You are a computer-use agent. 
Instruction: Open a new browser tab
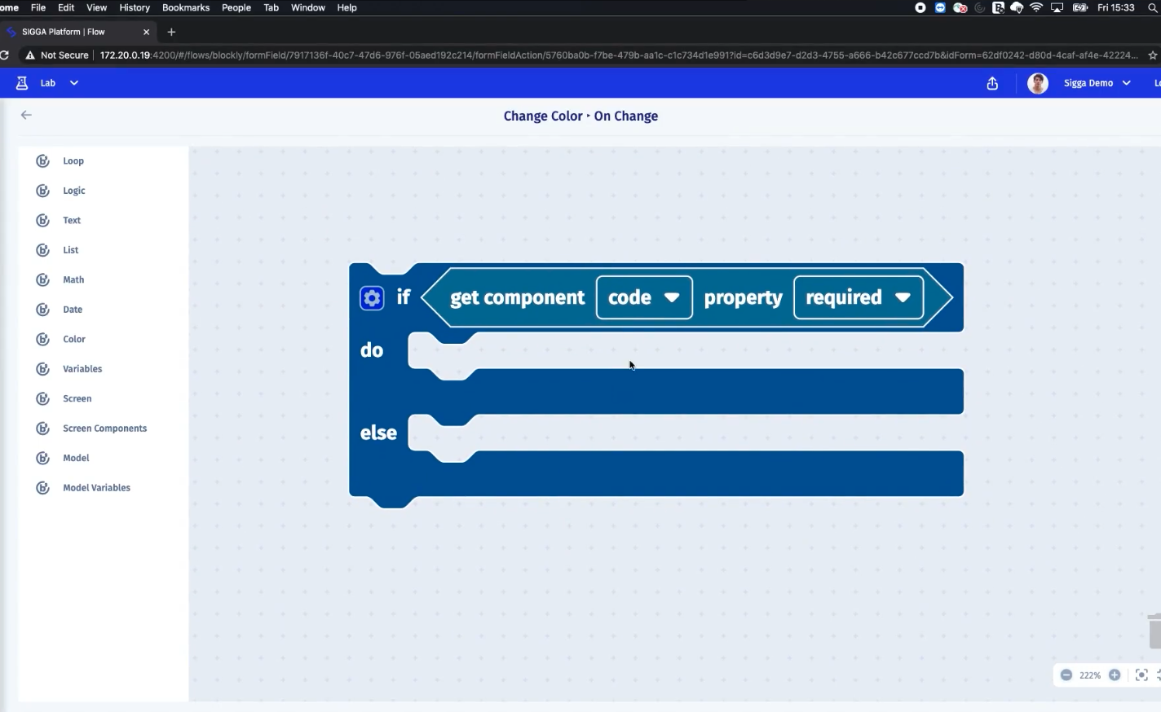[171, 32]
